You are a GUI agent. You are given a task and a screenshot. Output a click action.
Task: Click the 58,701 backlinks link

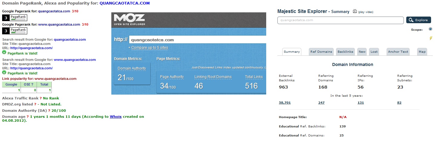tap(285, 103)
